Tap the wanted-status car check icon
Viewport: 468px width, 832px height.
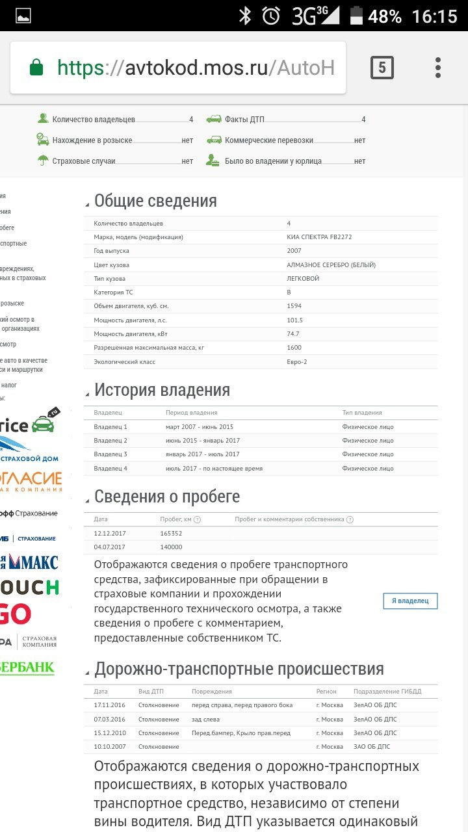[x=43, y=139]
